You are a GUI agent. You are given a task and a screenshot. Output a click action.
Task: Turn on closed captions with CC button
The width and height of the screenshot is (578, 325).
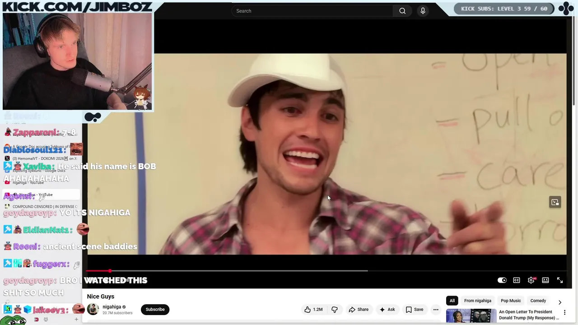coord(517,280)
